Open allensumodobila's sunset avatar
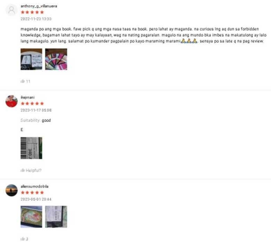The height and width of the screenshot is (243, 271). [11, 190]
